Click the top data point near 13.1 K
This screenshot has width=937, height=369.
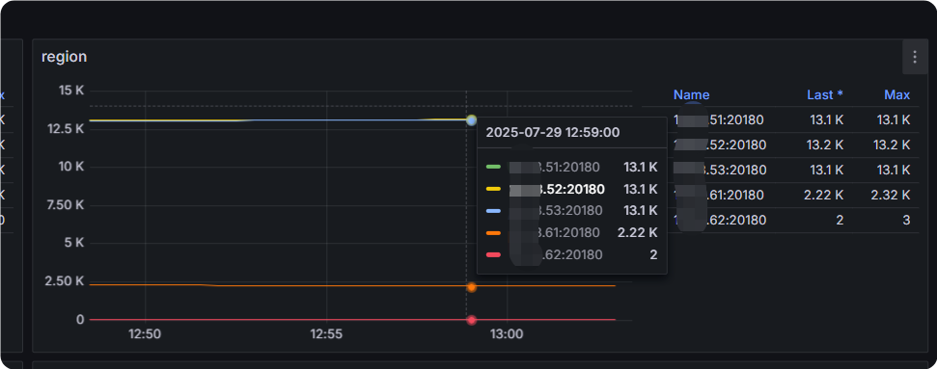[472, 120]
